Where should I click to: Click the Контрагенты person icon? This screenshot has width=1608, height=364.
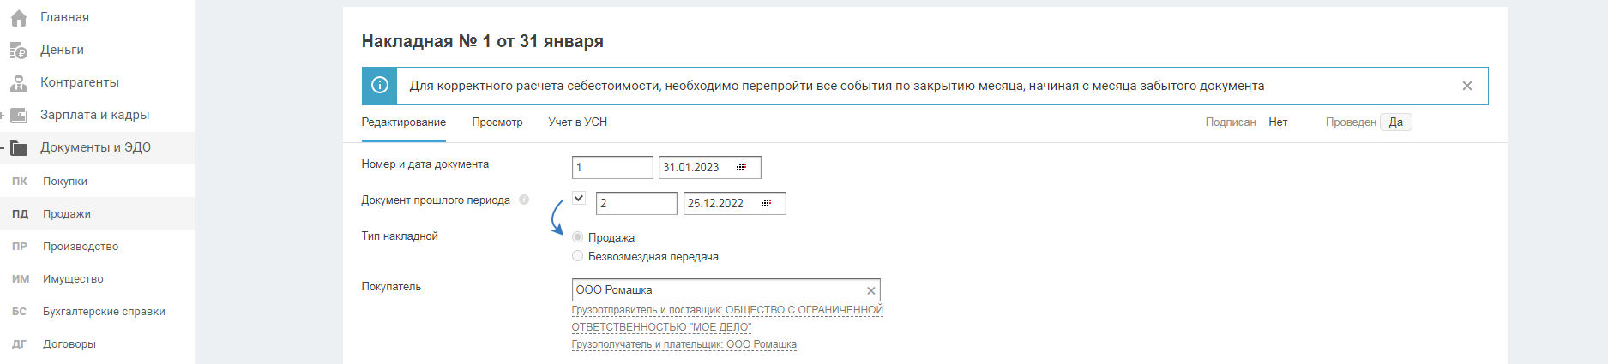coord(19,83)
